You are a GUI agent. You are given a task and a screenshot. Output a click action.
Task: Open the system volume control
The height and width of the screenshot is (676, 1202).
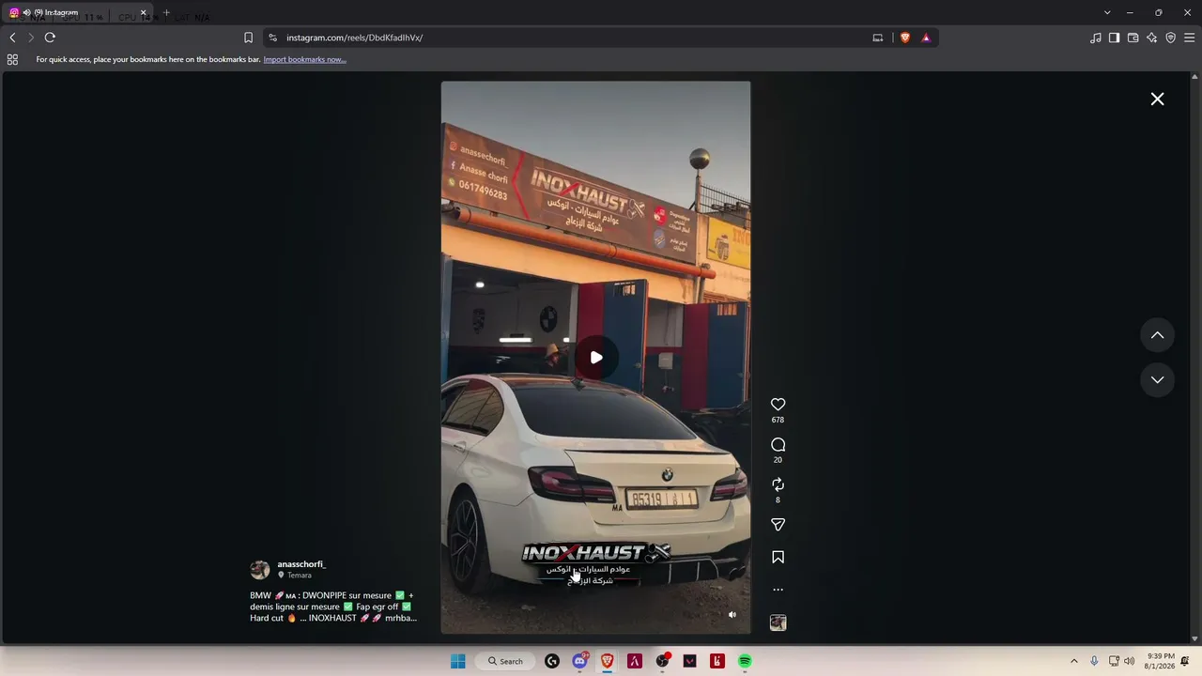coord(1129,661)
